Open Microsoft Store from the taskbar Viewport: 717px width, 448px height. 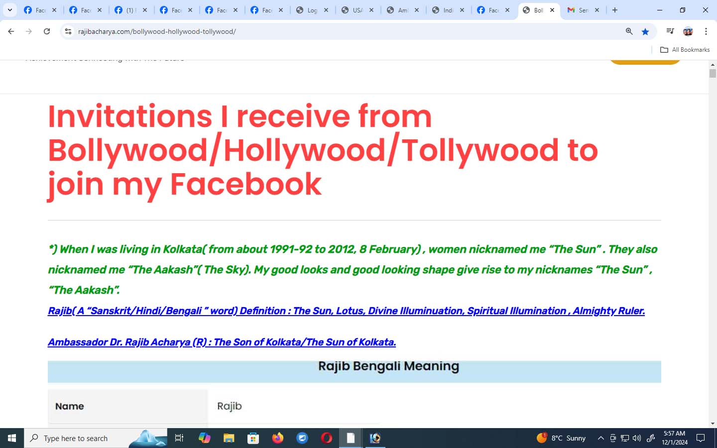(253, 438)
